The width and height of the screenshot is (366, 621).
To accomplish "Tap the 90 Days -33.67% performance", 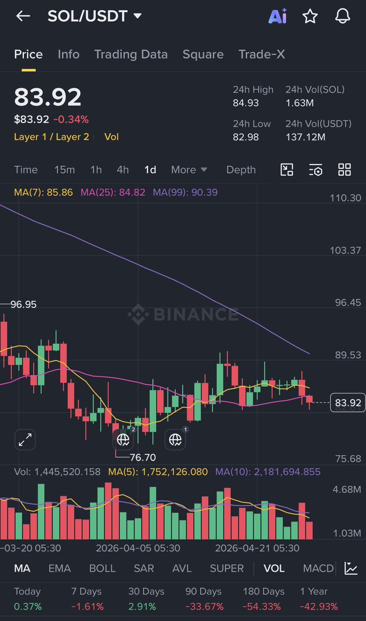I will coord(204,599).
